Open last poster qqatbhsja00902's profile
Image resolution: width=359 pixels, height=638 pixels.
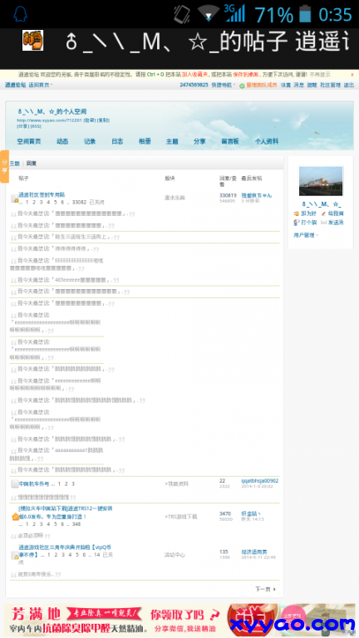(259, 481)
